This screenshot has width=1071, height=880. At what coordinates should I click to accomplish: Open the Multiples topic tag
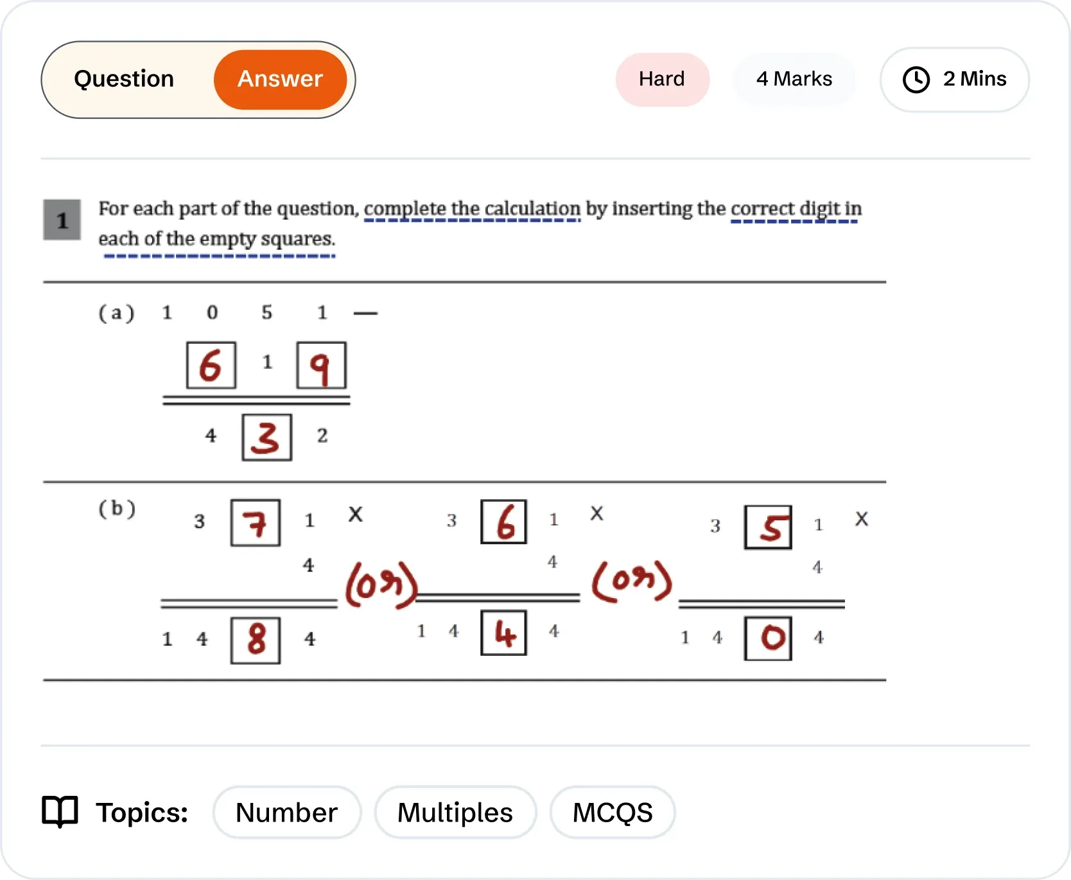click(455, 813)
